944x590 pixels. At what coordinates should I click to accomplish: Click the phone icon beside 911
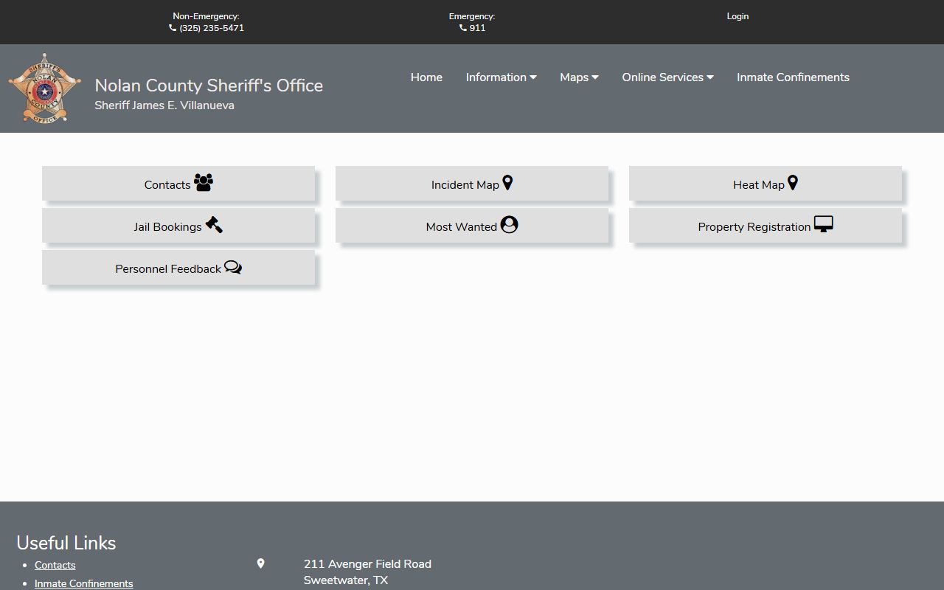click(x=463, y=28)
